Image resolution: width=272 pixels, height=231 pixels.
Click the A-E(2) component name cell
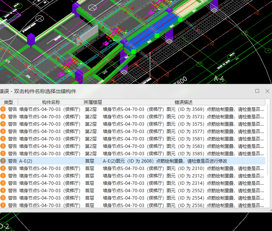point(26,161)
